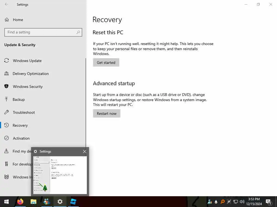Click the Activation checkmark icon

point(6,138)
